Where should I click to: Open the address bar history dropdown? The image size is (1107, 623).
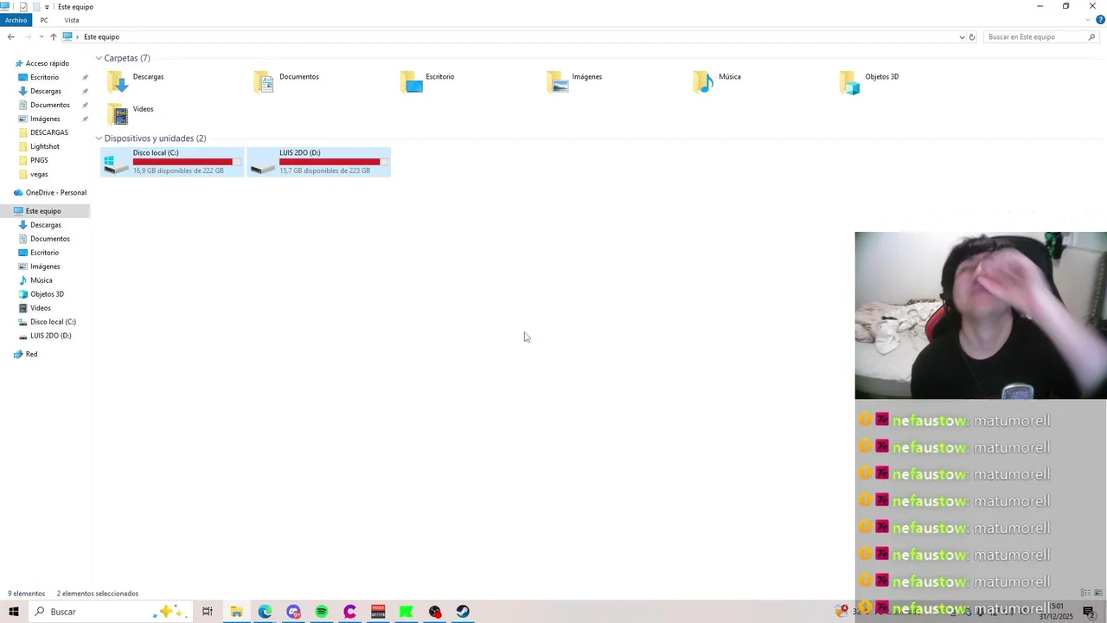tap(962, 37)
